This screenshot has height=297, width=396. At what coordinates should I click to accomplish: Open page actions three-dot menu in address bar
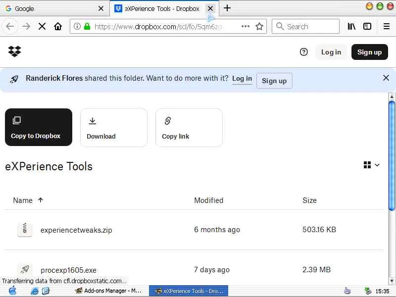[245, 26]
